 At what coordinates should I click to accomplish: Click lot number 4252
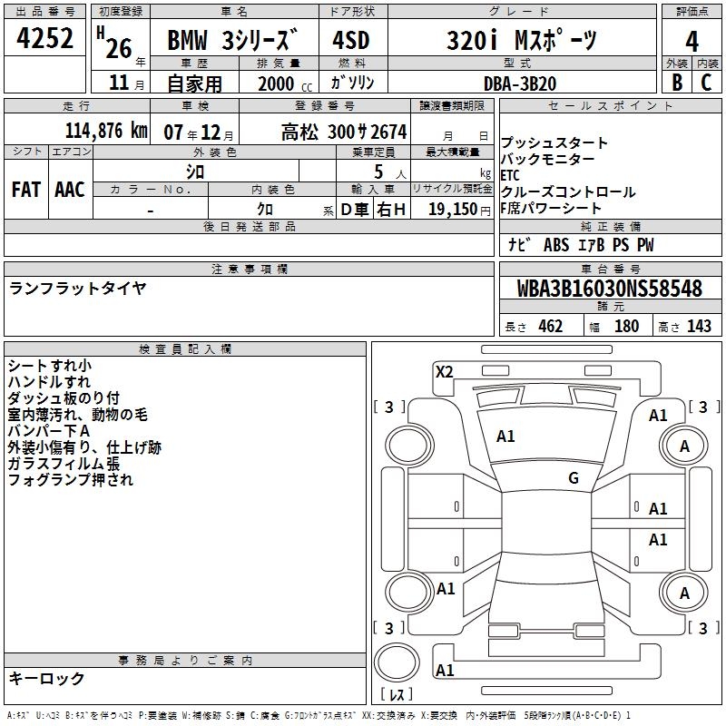(x=44, y=38)
